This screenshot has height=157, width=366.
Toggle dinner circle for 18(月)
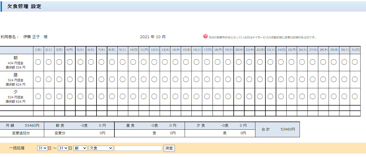point(217,96)
